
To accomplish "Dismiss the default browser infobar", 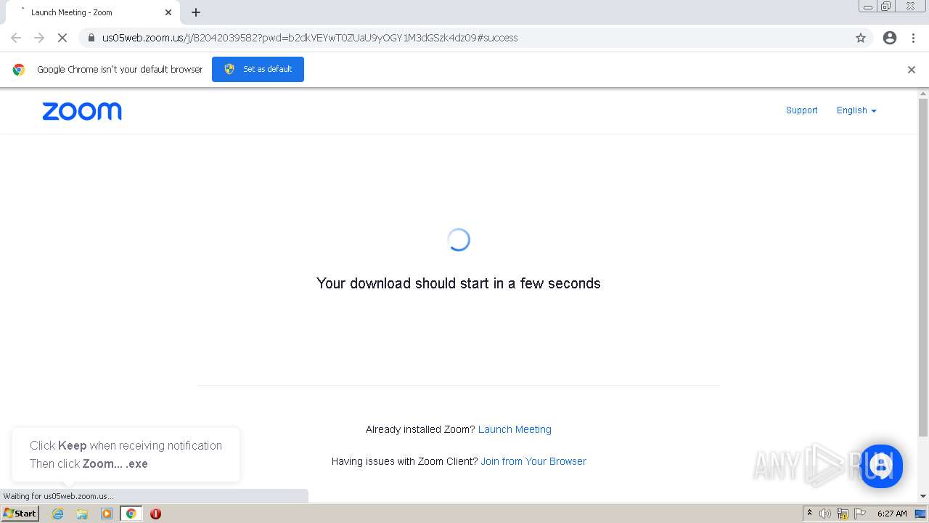I will [912, 70].
